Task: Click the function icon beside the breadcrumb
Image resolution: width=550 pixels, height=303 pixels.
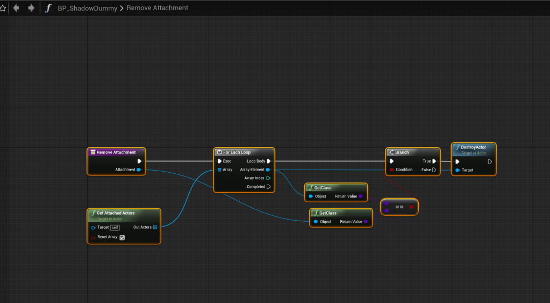Action: [x=49, y=8]
